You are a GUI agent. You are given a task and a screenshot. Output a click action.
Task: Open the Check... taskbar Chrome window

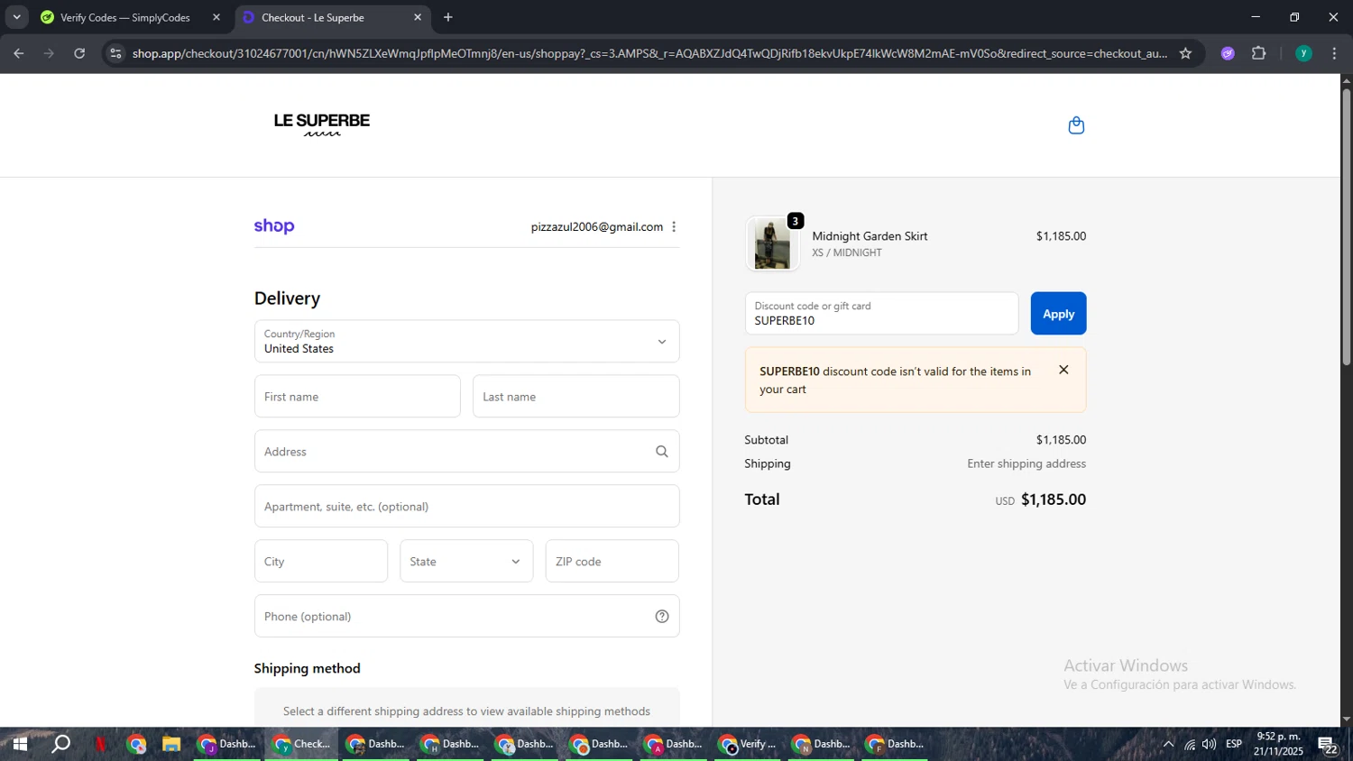[302, 744]
